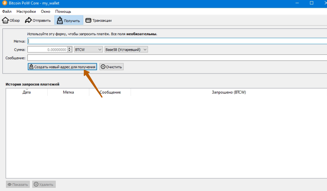327x191 pixels.
Task: Open the Обзор overview tab
Action: tap(11, 20)
